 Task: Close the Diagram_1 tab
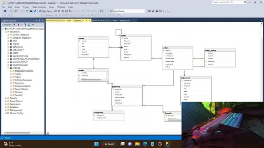coord(90,21)
